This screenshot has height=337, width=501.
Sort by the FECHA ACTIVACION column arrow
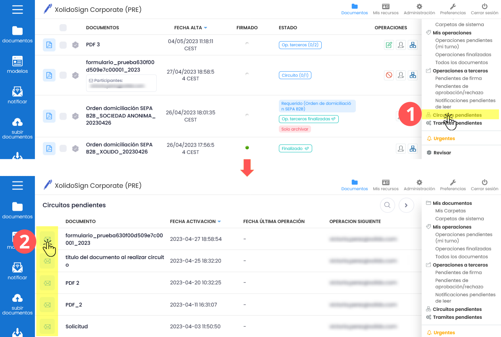[219, 222]
